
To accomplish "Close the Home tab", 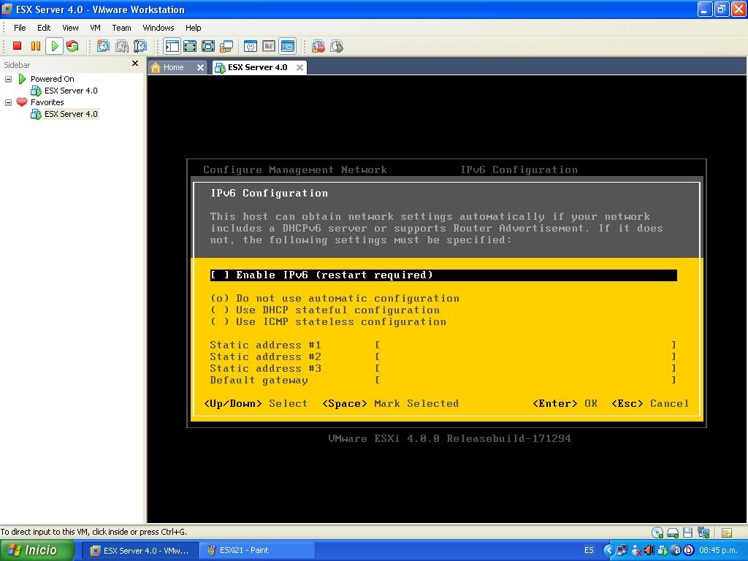I will [200, 68].
